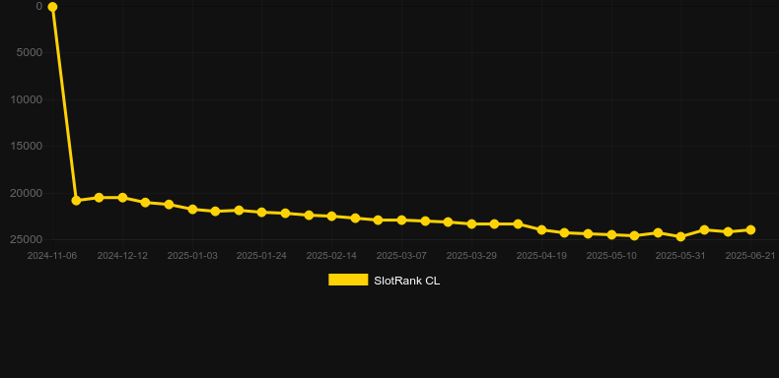Screen dimensions: 779x378
Task: Click the 2024-11-06 x-axis date label
Action: pyautogui.click(x=52, y=256)
